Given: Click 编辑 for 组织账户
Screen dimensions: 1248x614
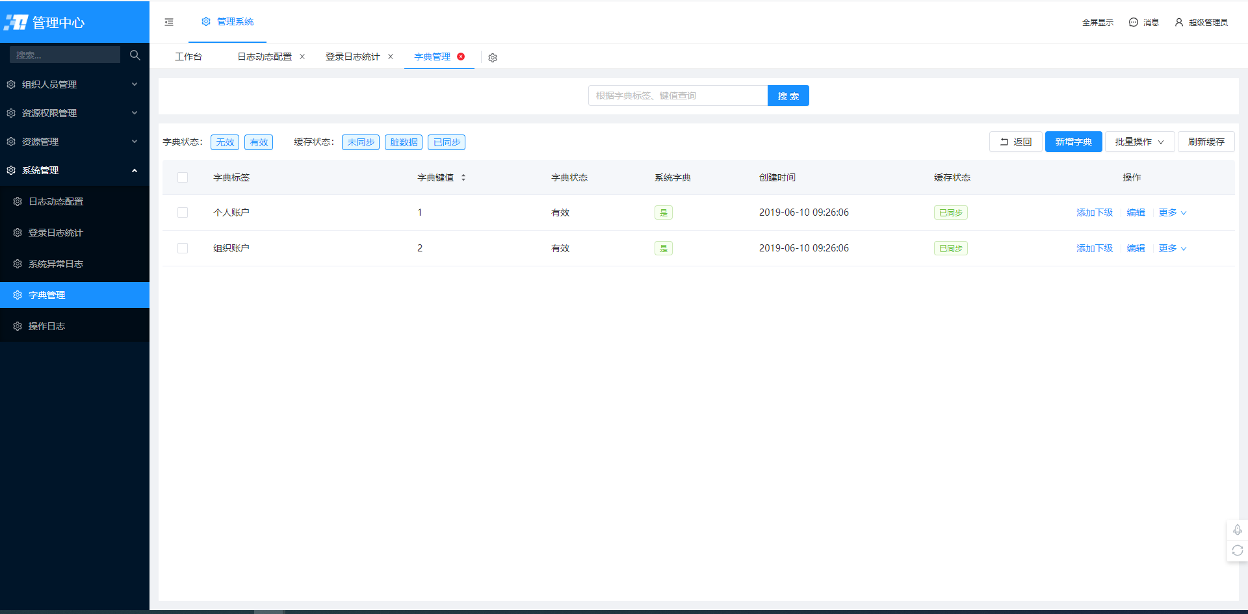Looking at the screenshot, I should click(x=1136, y=248).
